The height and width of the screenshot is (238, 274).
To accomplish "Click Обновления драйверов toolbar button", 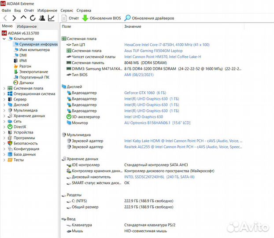I will coord(149,18).
